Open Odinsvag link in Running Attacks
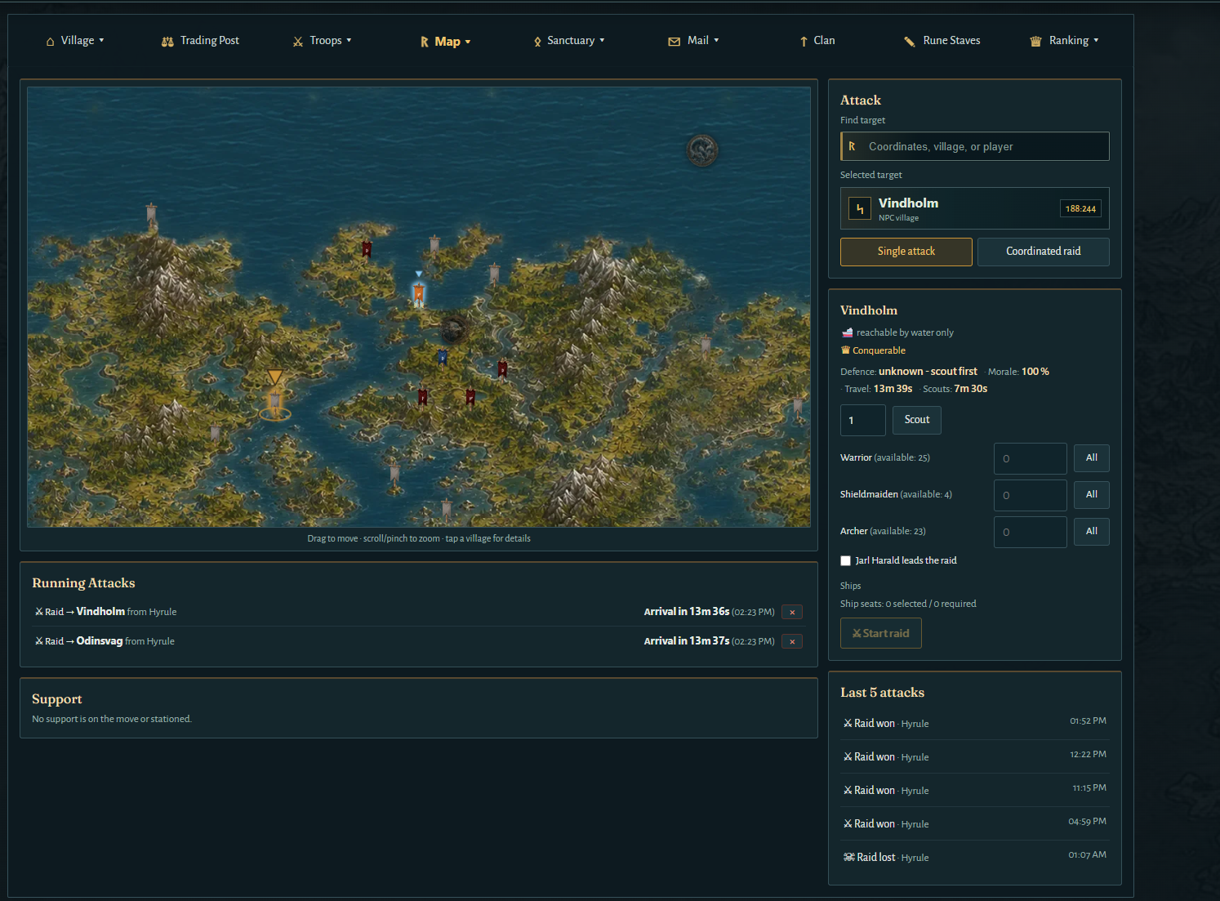The width and height of the screenshot is (1220, 901). [100, 641]
